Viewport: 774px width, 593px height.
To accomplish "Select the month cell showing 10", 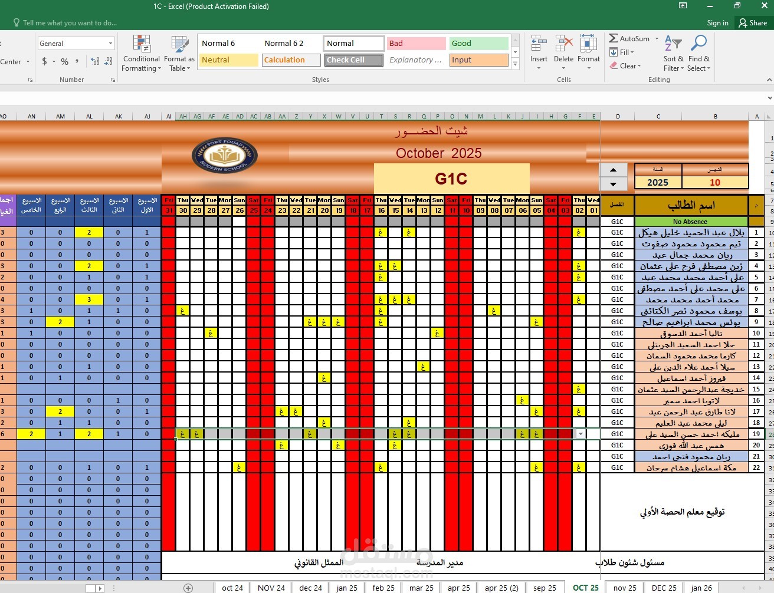I will (715, 183).
